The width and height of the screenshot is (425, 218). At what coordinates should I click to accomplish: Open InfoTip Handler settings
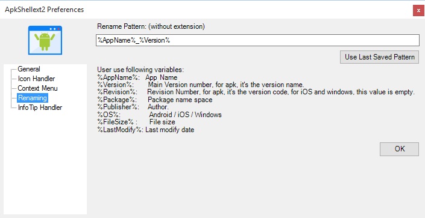coord(40,107)
